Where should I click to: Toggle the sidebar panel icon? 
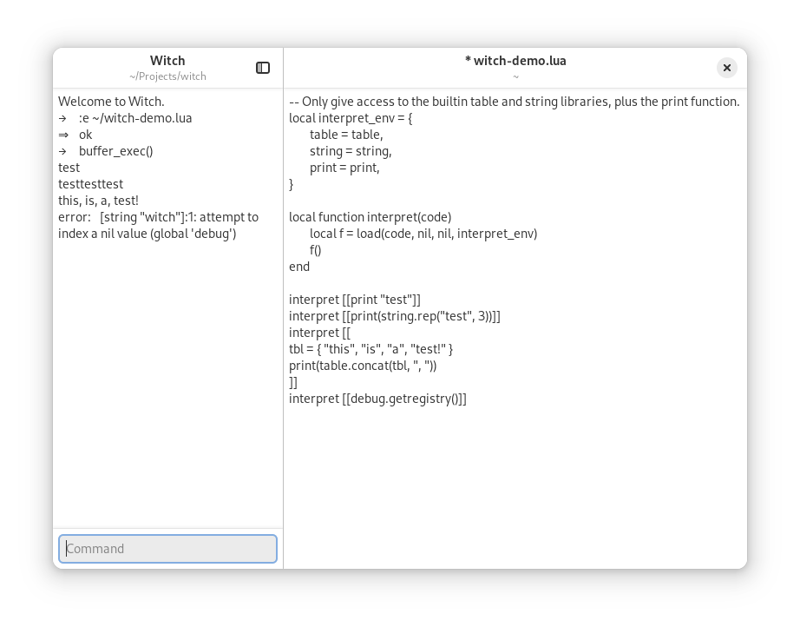[263, 68]
